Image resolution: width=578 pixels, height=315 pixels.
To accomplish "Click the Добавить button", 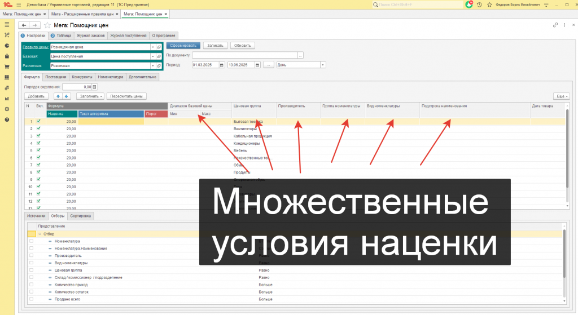I will (36, 96).
